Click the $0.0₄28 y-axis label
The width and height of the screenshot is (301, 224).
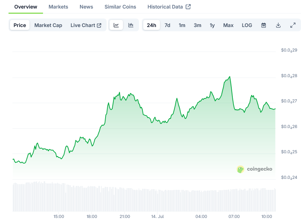[289, 76]
